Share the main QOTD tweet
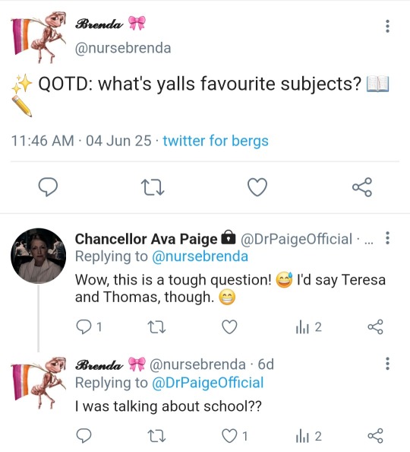Screen dimensions: 410x452 (x=362, y=187)
